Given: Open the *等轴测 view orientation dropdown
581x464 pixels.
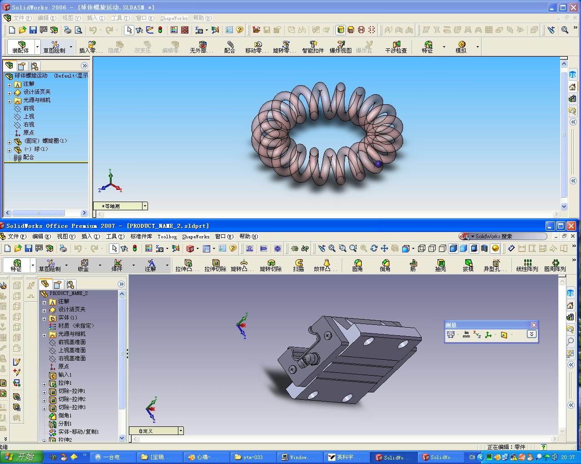Looking at the screenshot, I should [x=145, y=206].
